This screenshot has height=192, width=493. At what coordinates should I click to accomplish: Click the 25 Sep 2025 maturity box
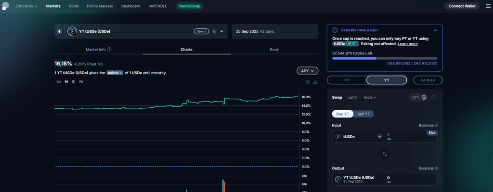tap(275, 31)
